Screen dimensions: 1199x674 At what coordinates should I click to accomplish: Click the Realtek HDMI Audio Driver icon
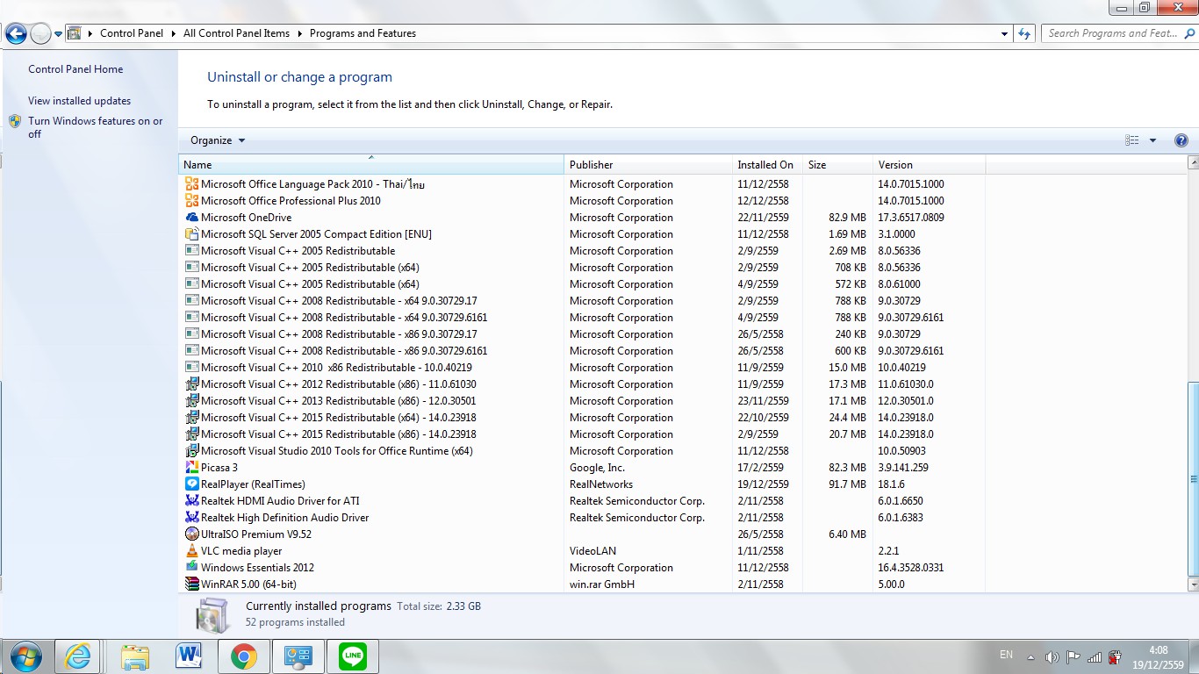192,501
